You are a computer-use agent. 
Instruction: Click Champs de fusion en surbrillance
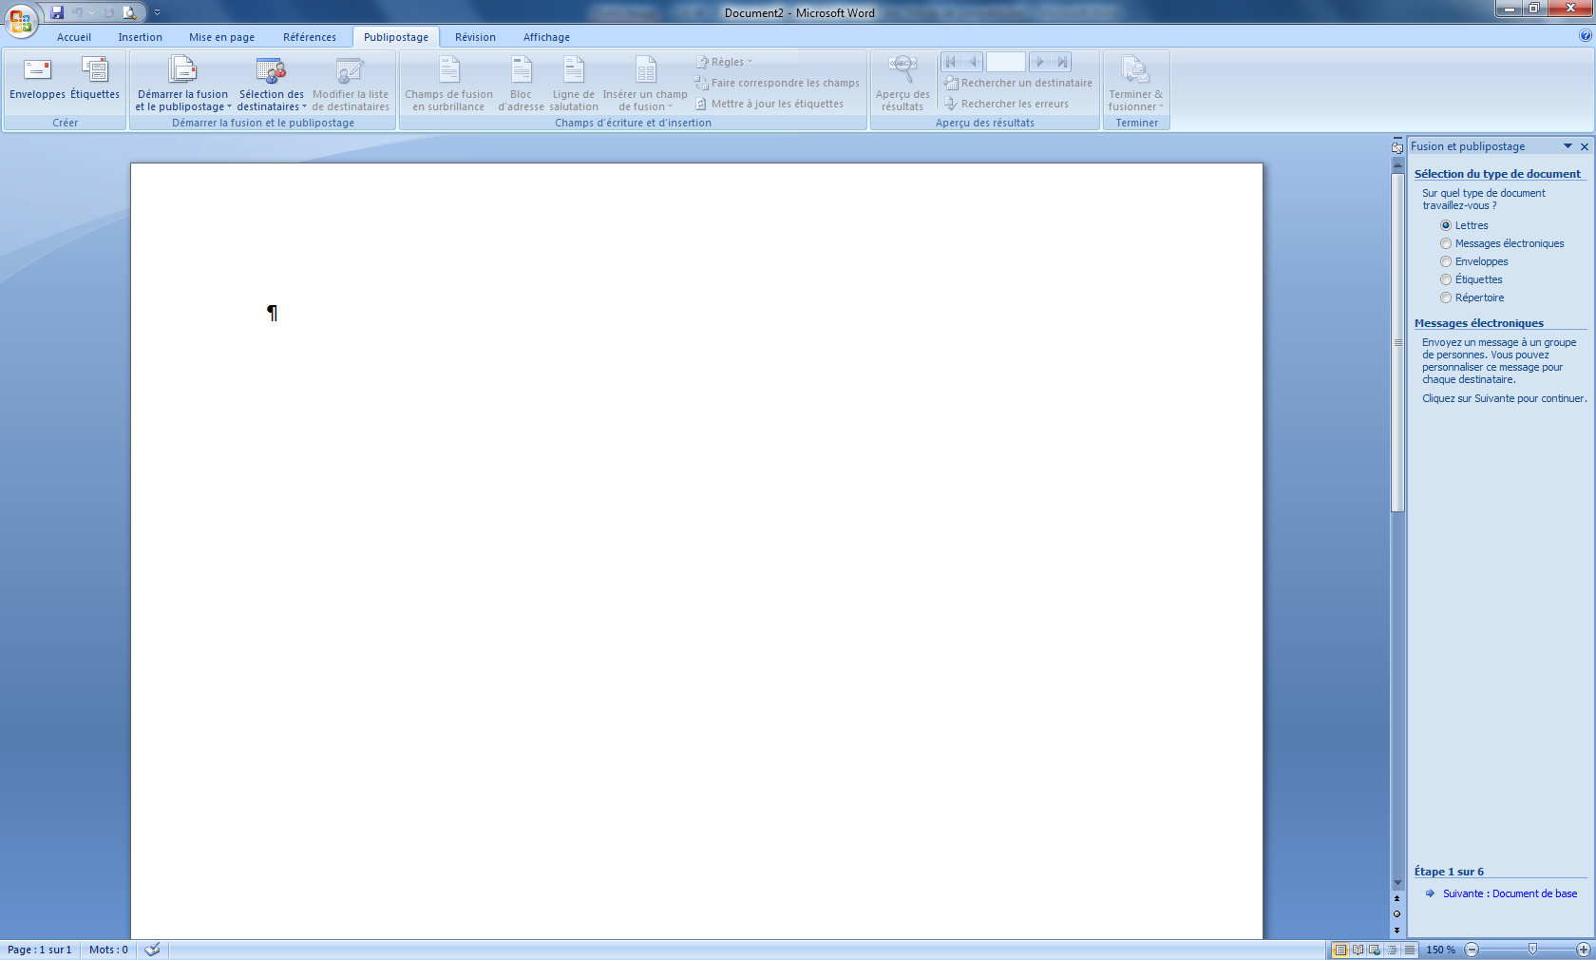(448, 84)
